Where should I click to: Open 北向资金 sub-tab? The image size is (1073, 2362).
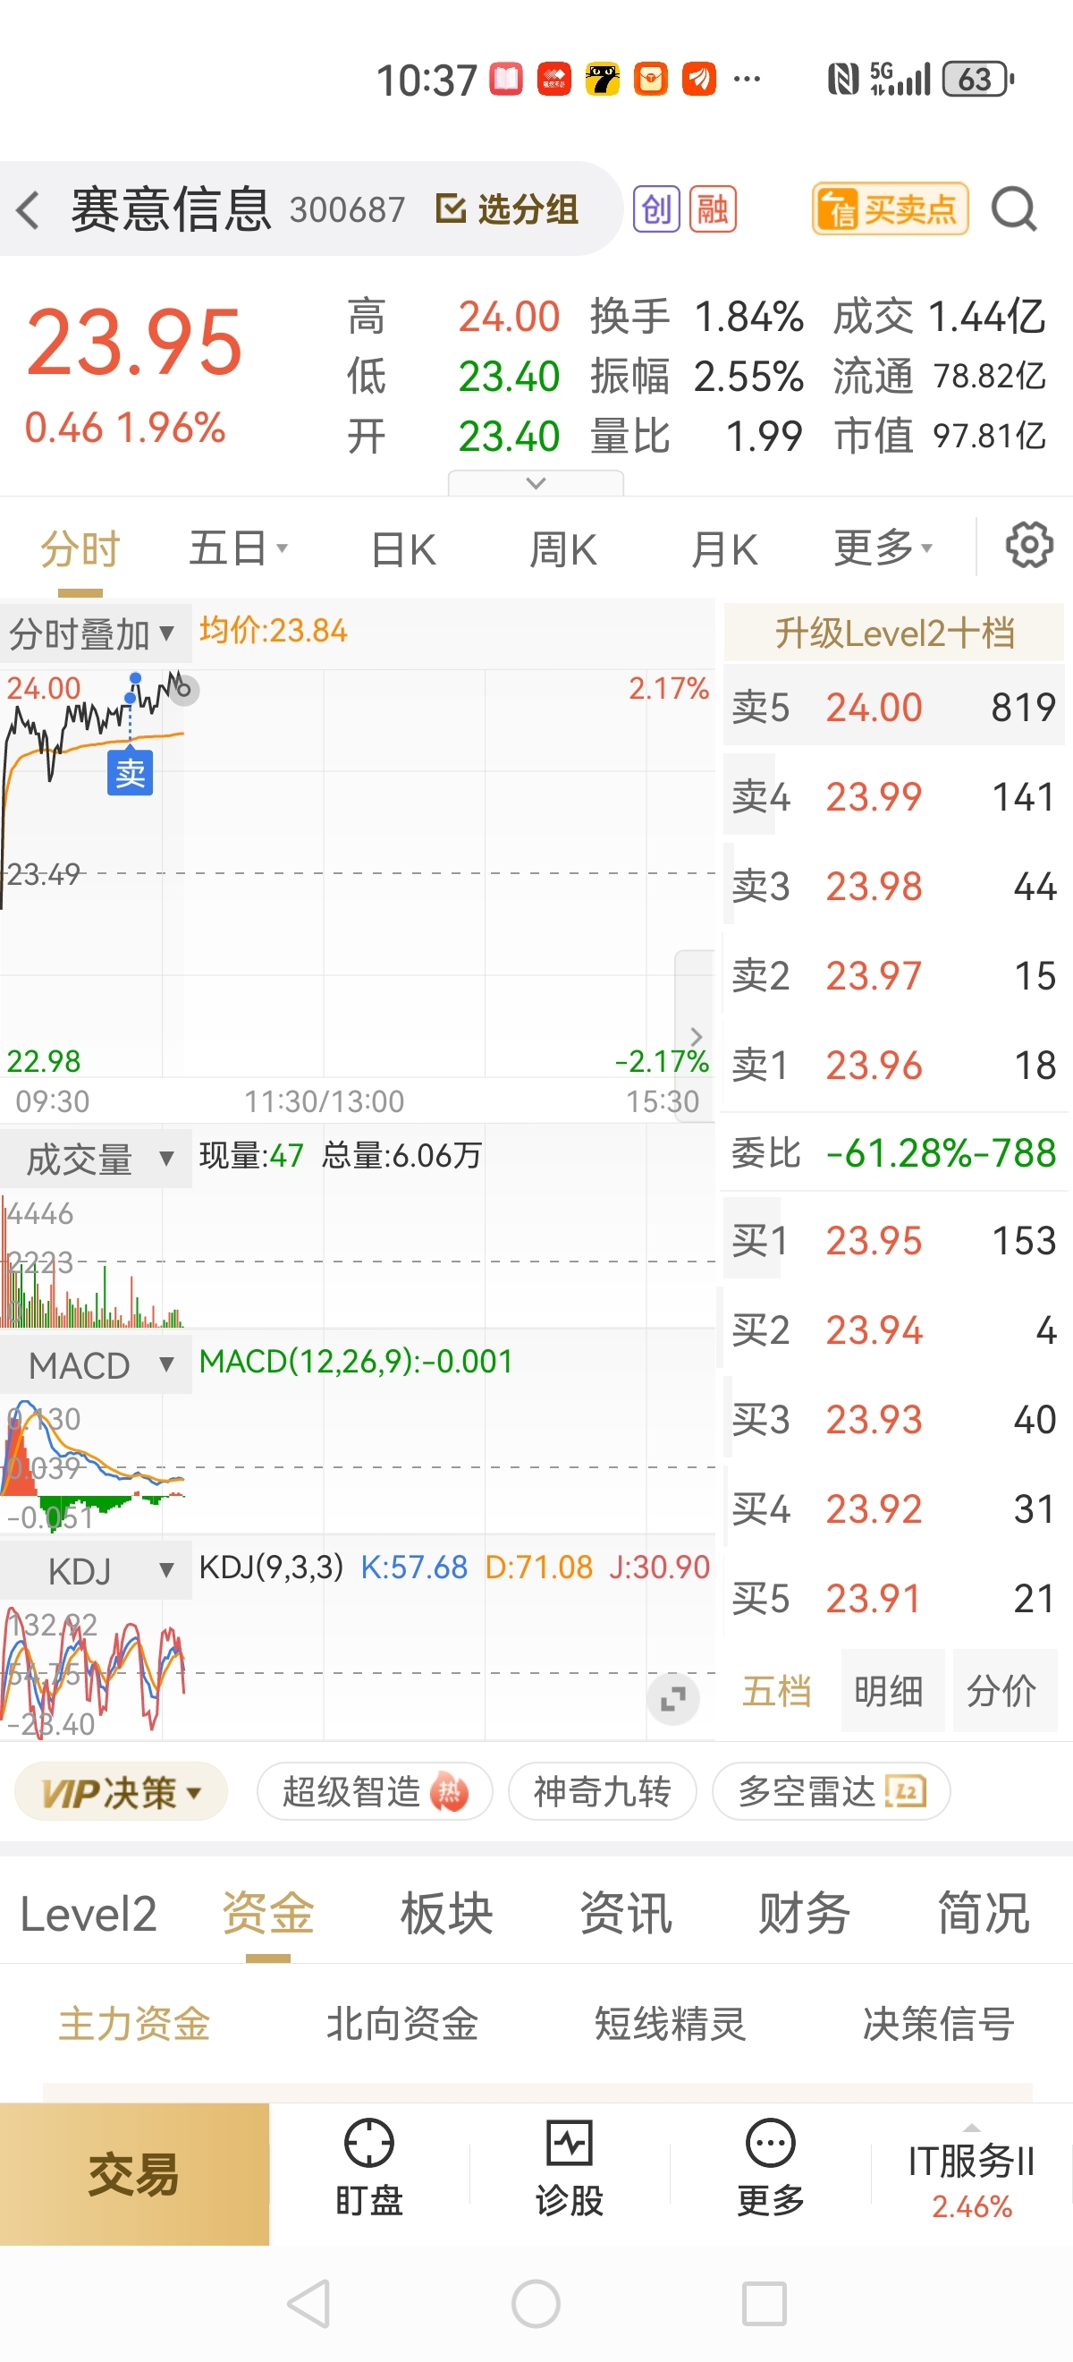(402, 2023)
